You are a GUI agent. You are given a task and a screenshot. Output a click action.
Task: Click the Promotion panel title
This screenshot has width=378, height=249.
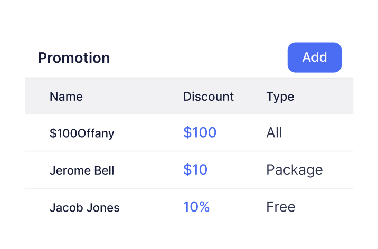[x=74, y=58]
